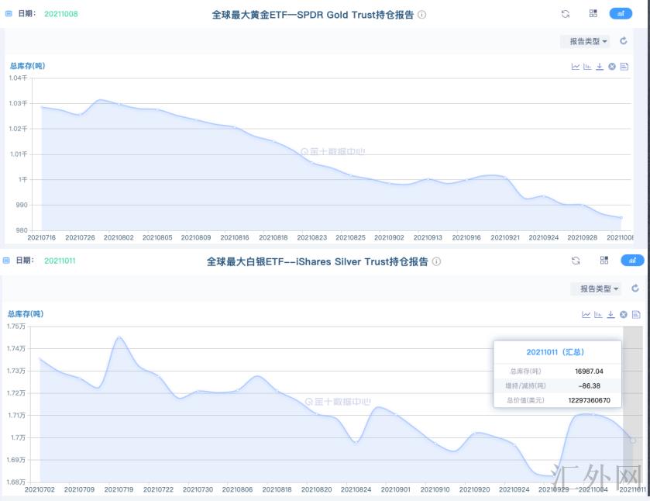This screenshot has width=650, height=501.
Task: Open the date picker showing 20211011
Action: (60, 261)
